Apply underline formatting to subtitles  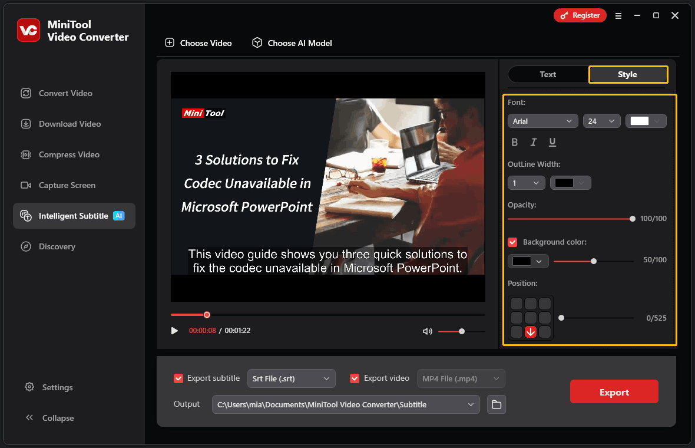[552, 141]
